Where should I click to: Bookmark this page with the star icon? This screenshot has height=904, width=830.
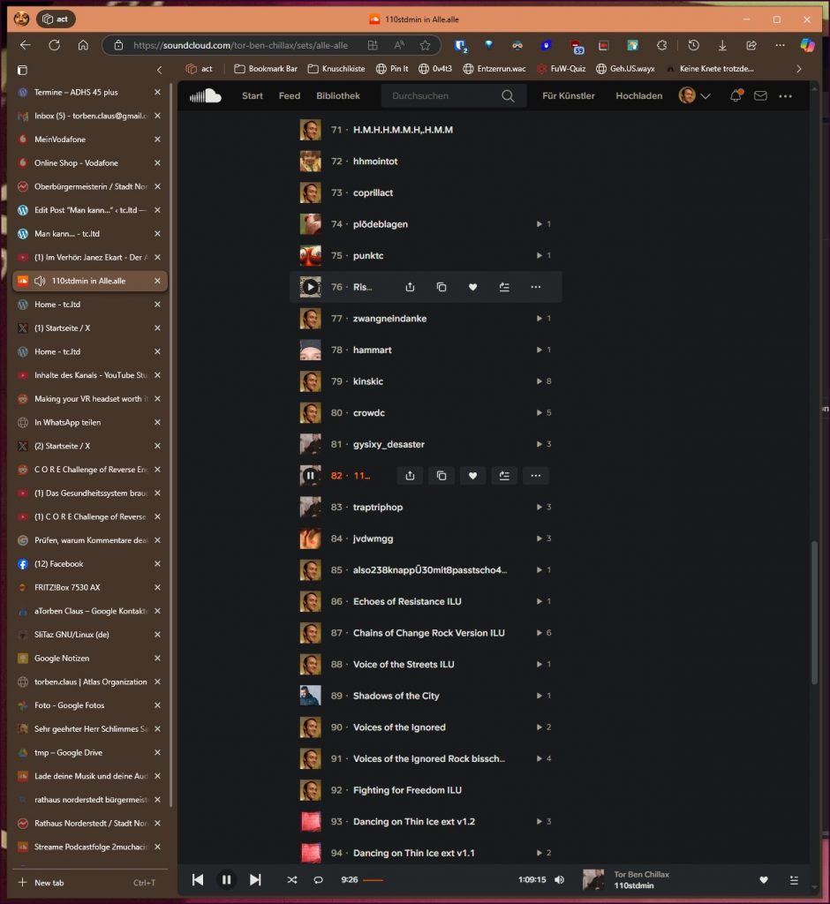pyautogui.click(x=425, y=45)
